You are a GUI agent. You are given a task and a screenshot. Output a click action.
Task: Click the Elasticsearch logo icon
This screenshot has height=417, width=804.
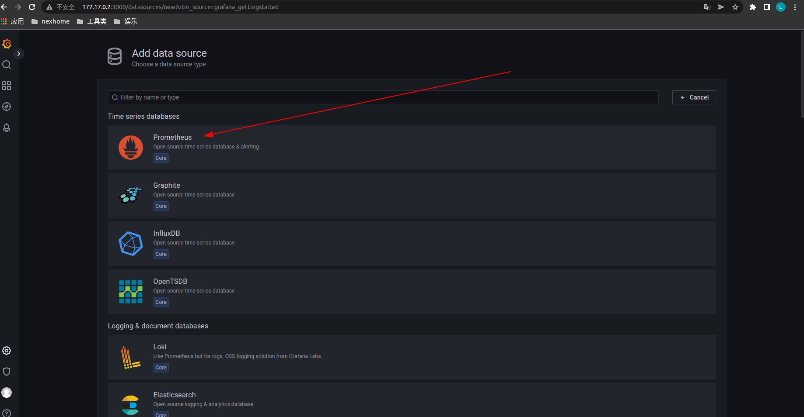click(130, 405)
